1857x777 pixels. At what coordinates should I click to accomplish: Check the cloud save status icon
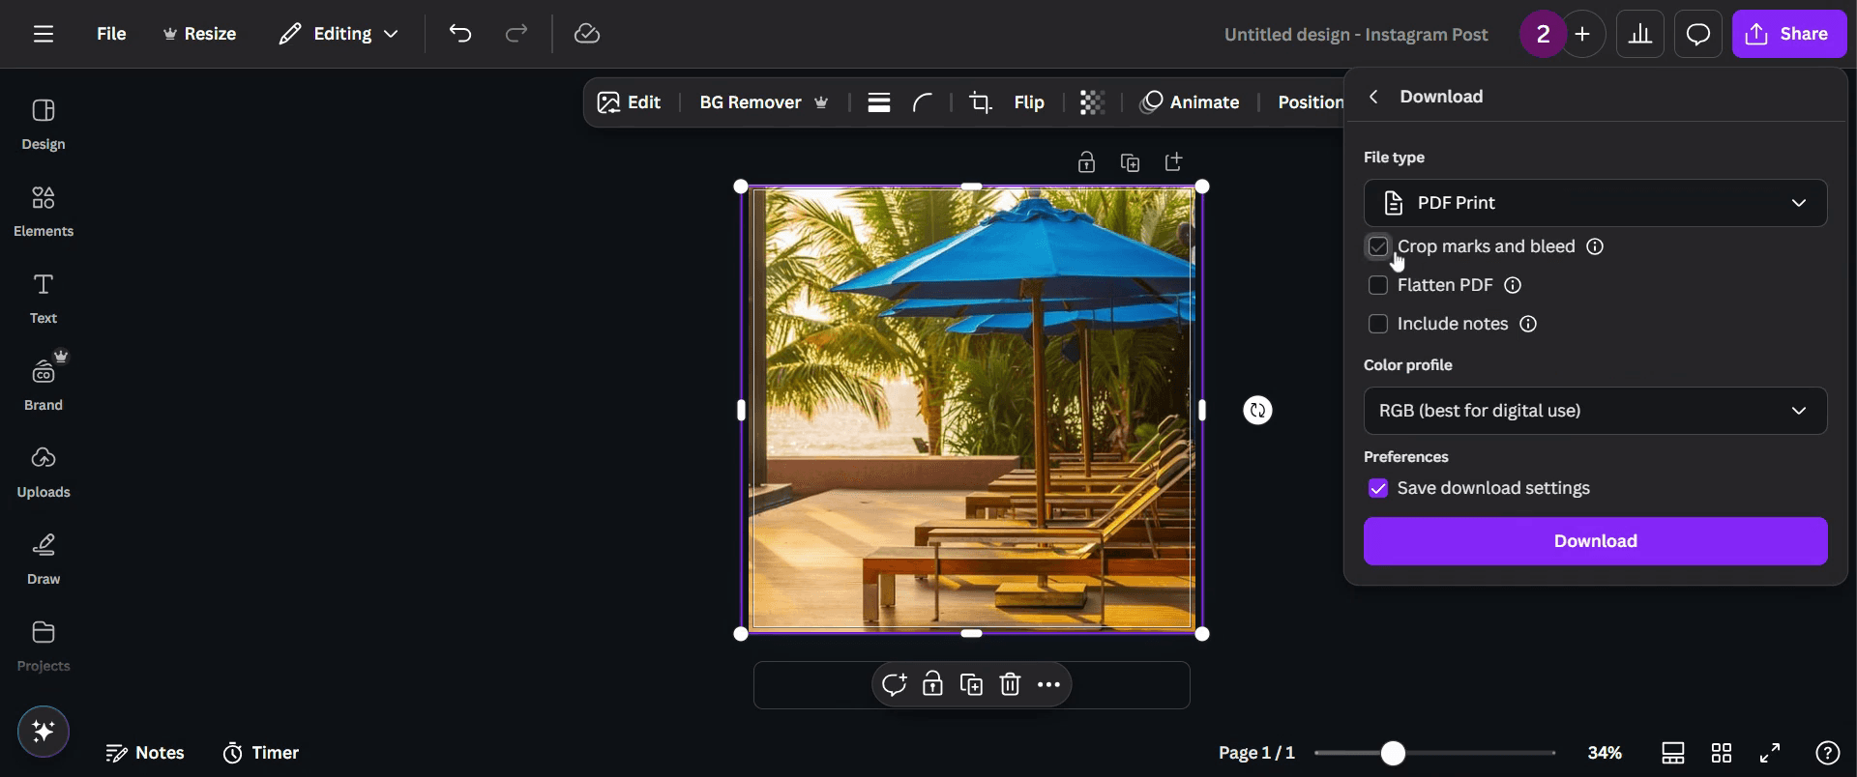(x=587, y=34)
